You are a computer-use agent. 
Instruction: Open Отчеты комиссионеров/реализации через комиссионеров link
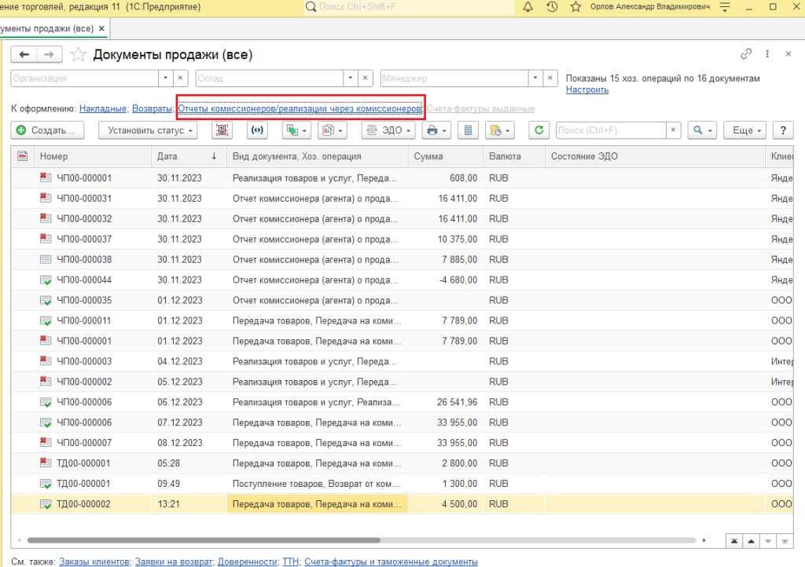(300, 108)
